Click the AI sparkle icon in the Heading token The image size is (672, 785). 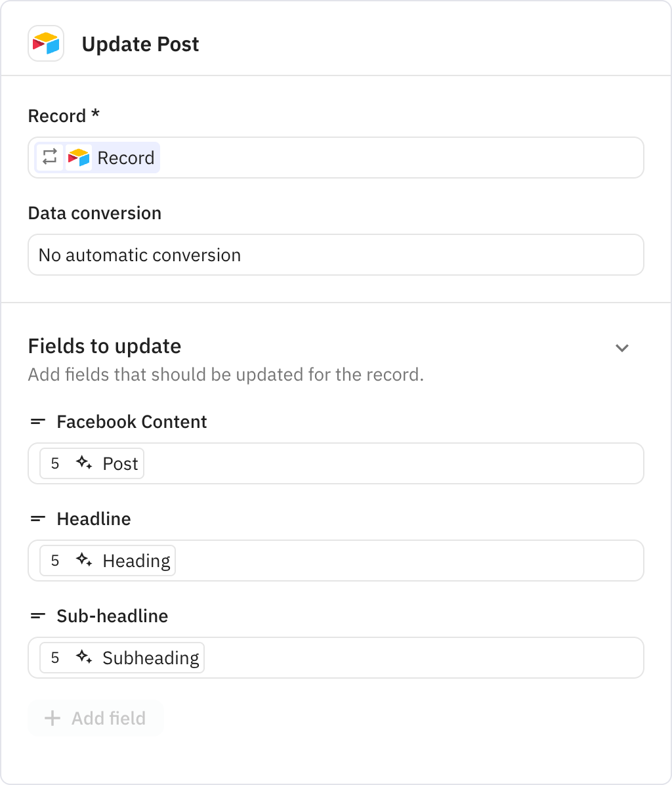84,561
